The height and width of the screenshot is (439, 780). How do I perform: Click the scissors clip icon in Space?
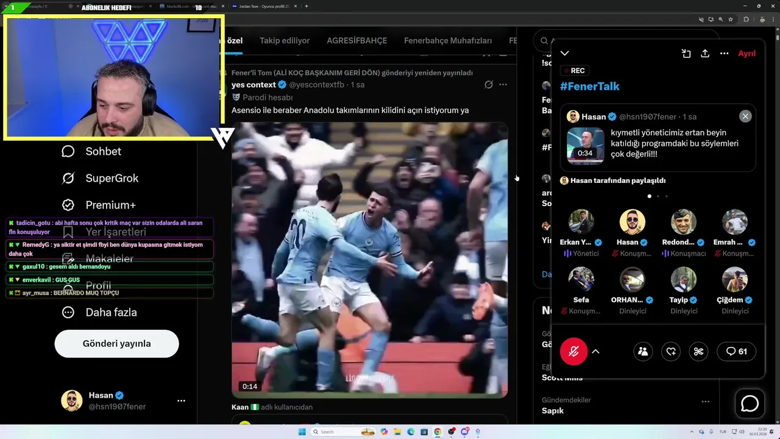[698, 351]
